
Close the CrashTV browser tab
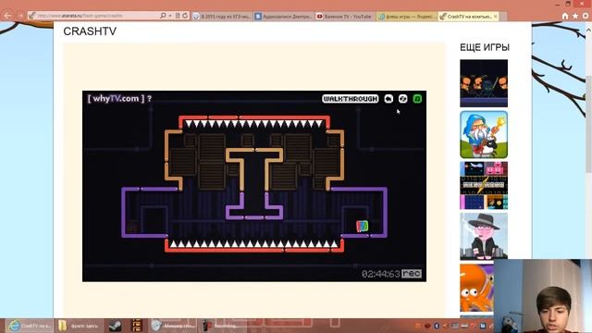(x=496, y=17)
